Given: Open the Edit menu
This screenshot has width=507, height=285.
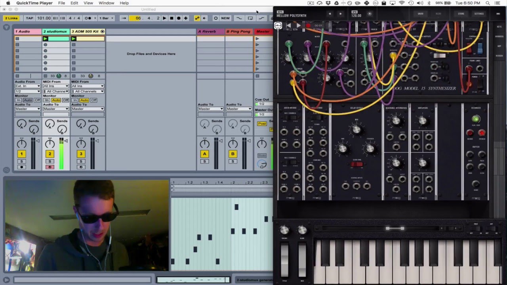Looking at the screenshot, I should (x=74, y=3).
